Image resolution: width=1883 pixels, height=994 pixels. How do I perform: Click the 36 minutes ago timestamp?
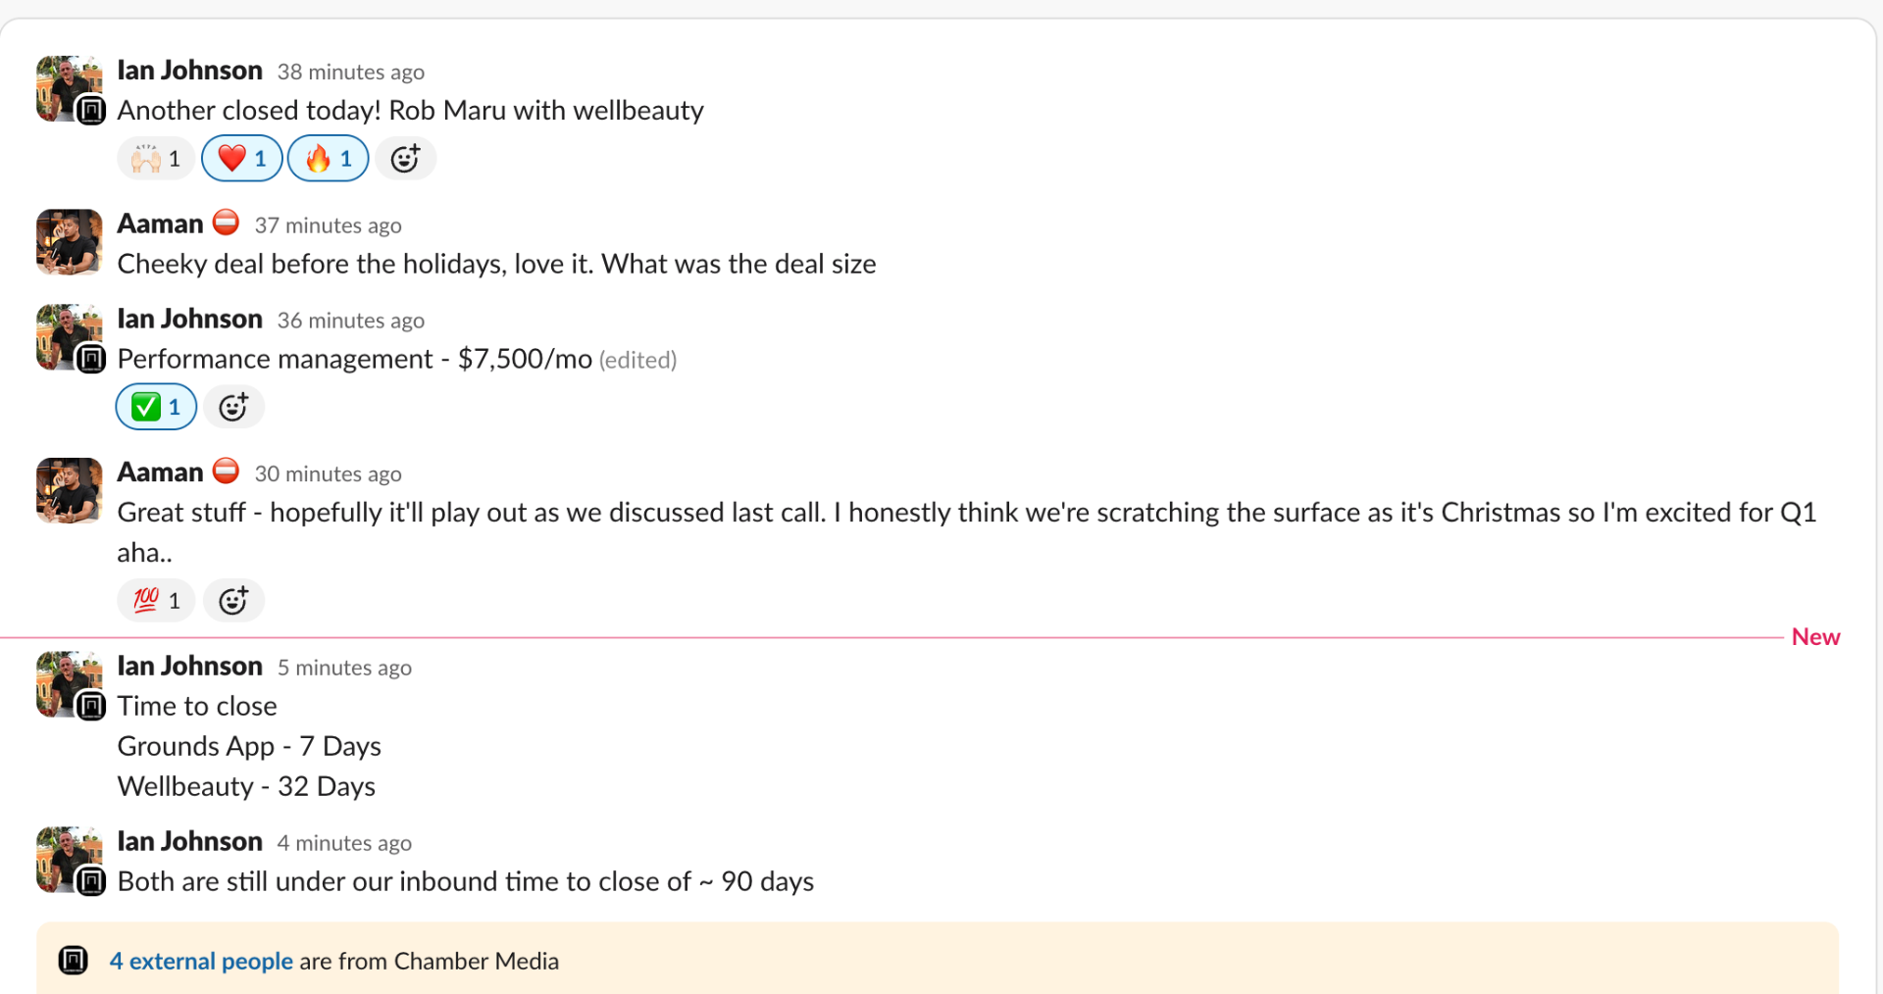pos(350,322)
